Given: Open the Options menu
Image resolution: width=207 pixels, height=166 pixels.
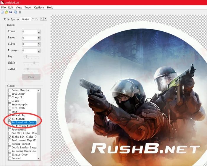Looking at the screenshot, I should point(39,7).
